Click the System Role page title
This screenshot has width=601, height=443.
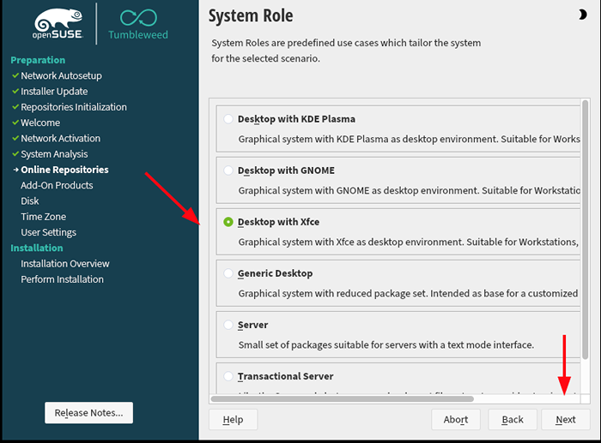251,16
